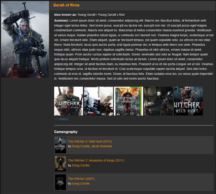Click the Geralt of Rivia page title
216x194 pixels.
click(x=66, y=5)
